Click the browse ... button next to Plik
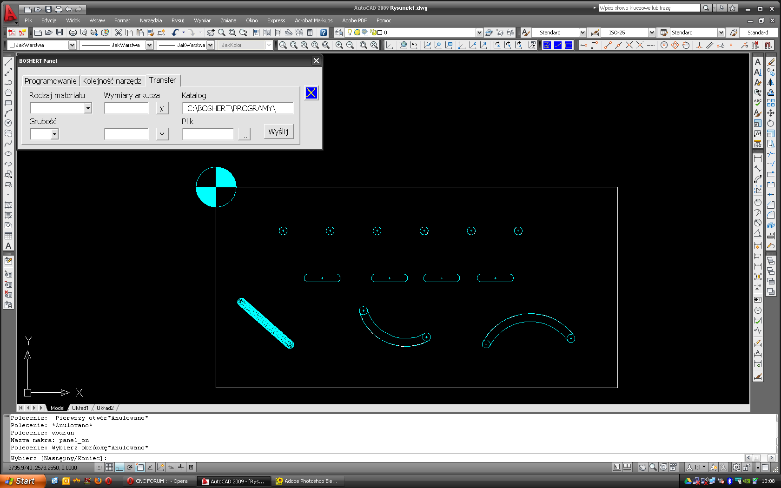Viewport: 781px width, 488px height. click(x=244, y=135)
